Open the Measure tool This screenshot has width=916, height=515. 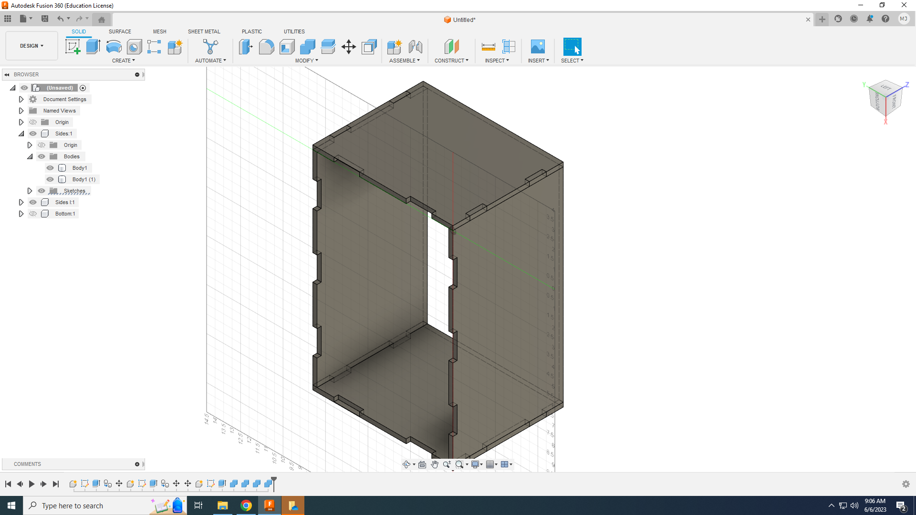(488, 47)
